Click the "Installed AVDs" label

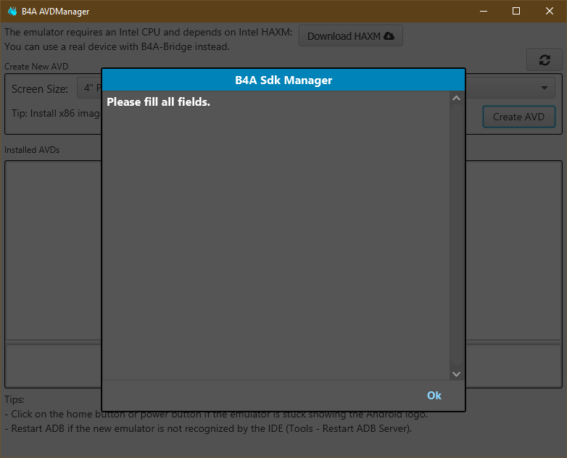tap(32, 150)
